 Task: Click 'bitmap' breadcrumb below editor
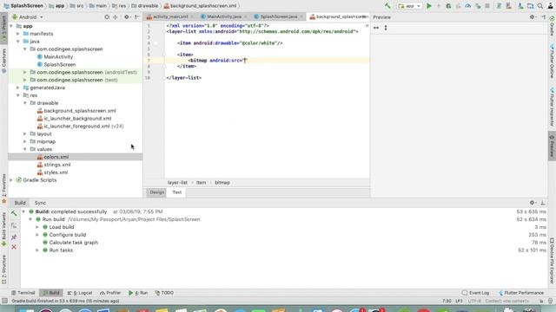point(222,183)
